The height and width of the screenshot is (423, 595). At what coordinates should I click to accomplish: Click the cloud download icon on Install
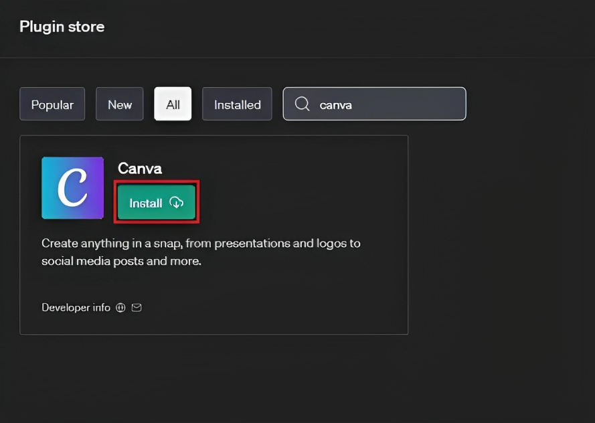coord(176,203)
